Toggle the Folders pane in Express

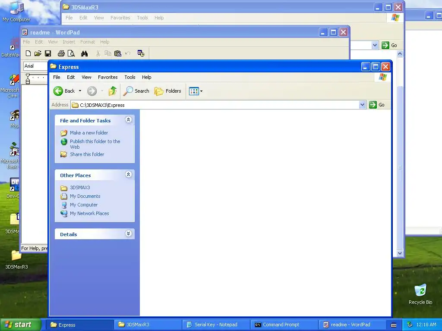[168, 91]
